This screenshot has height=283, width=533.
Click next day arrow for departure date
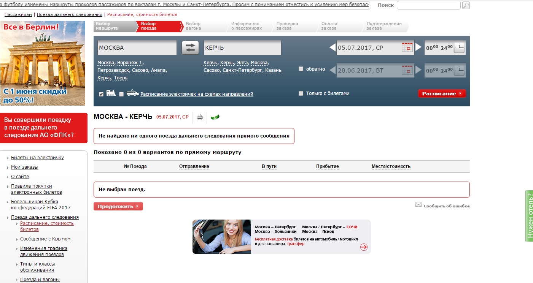coord(418,47)
